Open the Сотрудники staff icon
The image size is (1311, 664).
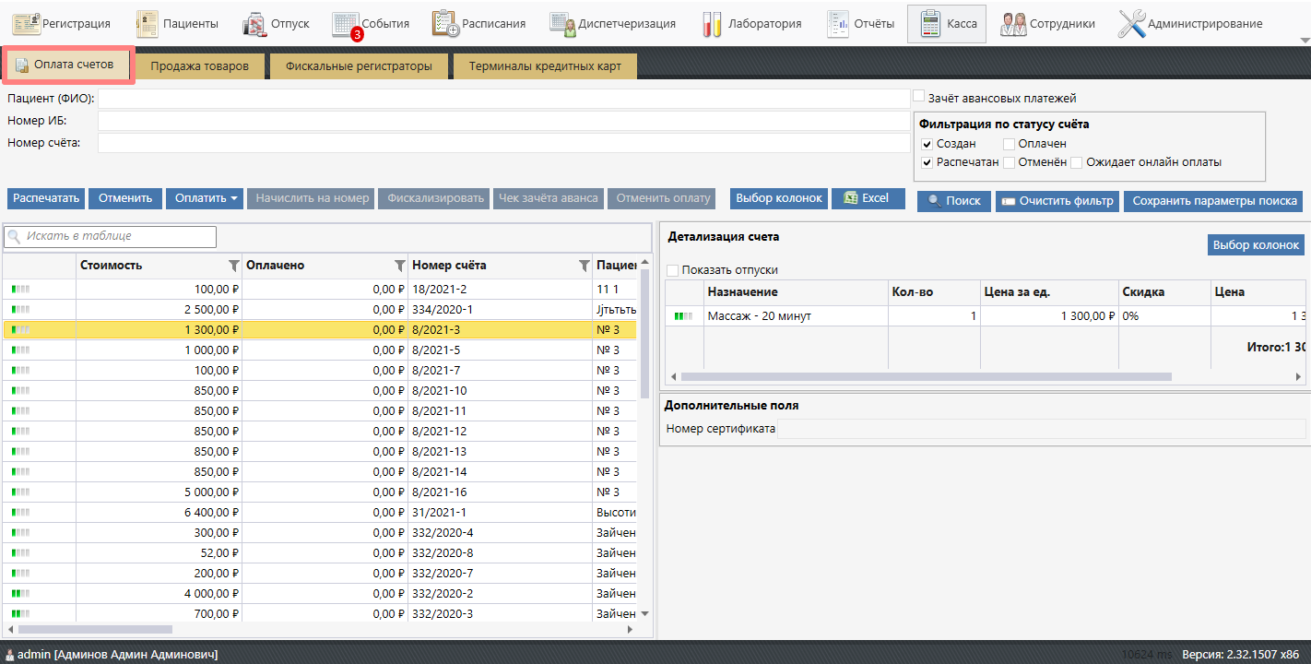[1014, 24]
